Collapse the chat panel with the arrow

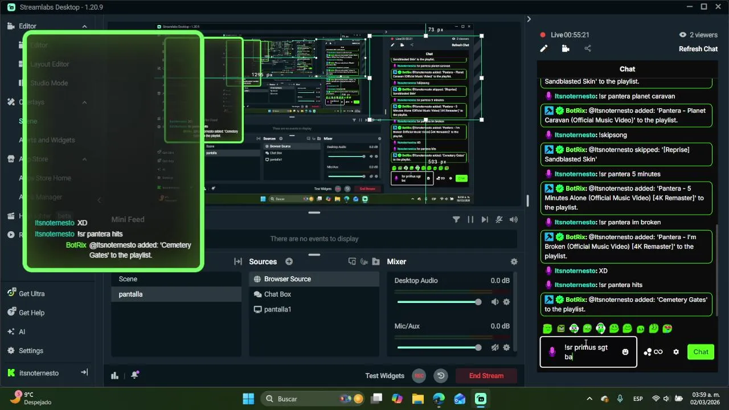(529, 19)
